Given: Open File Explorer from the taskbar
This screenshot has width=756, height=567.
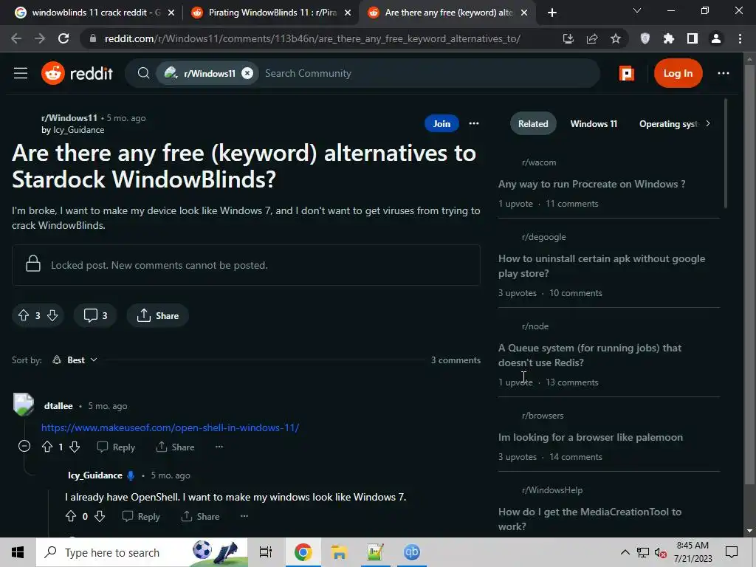Looking at the screenshot, I should (x=340, y=552).
